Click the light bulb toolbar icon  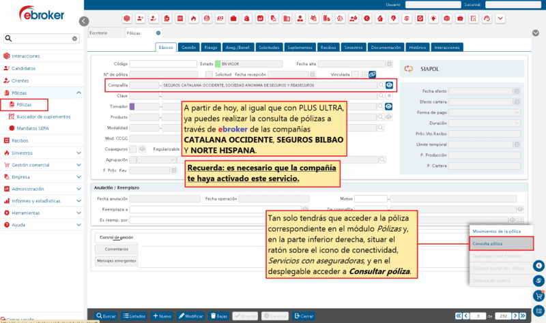[433, 18]
